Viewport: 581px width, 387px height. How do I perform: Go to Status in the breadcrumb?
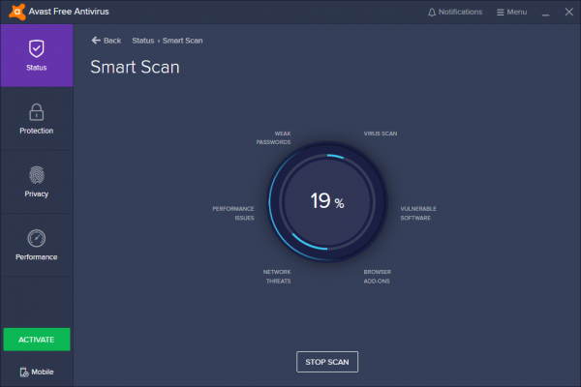point(145,41)
